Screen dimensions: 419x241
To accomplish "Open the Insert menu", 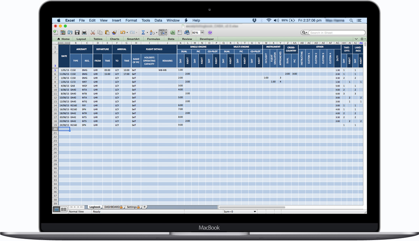I will [117, 20].
